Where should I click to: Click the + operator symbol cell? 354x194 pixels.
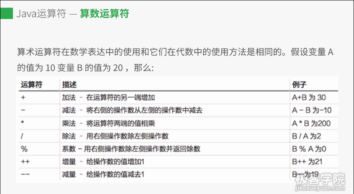23,97
